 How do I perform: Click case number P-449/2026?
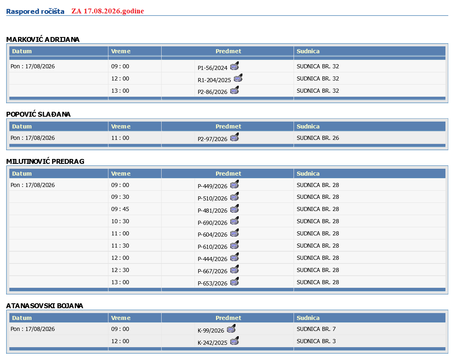coord(212,186)
